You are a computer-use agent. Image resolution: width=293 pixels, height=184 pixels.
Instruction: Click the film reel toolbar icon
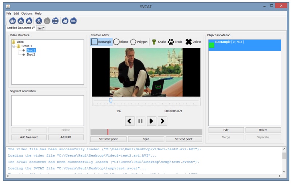(12, 21)
